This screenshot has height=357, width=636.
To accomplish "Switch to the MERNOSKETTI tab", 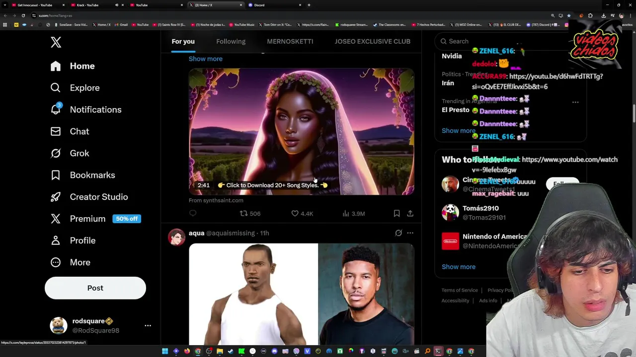I will (x=290, y=41).
